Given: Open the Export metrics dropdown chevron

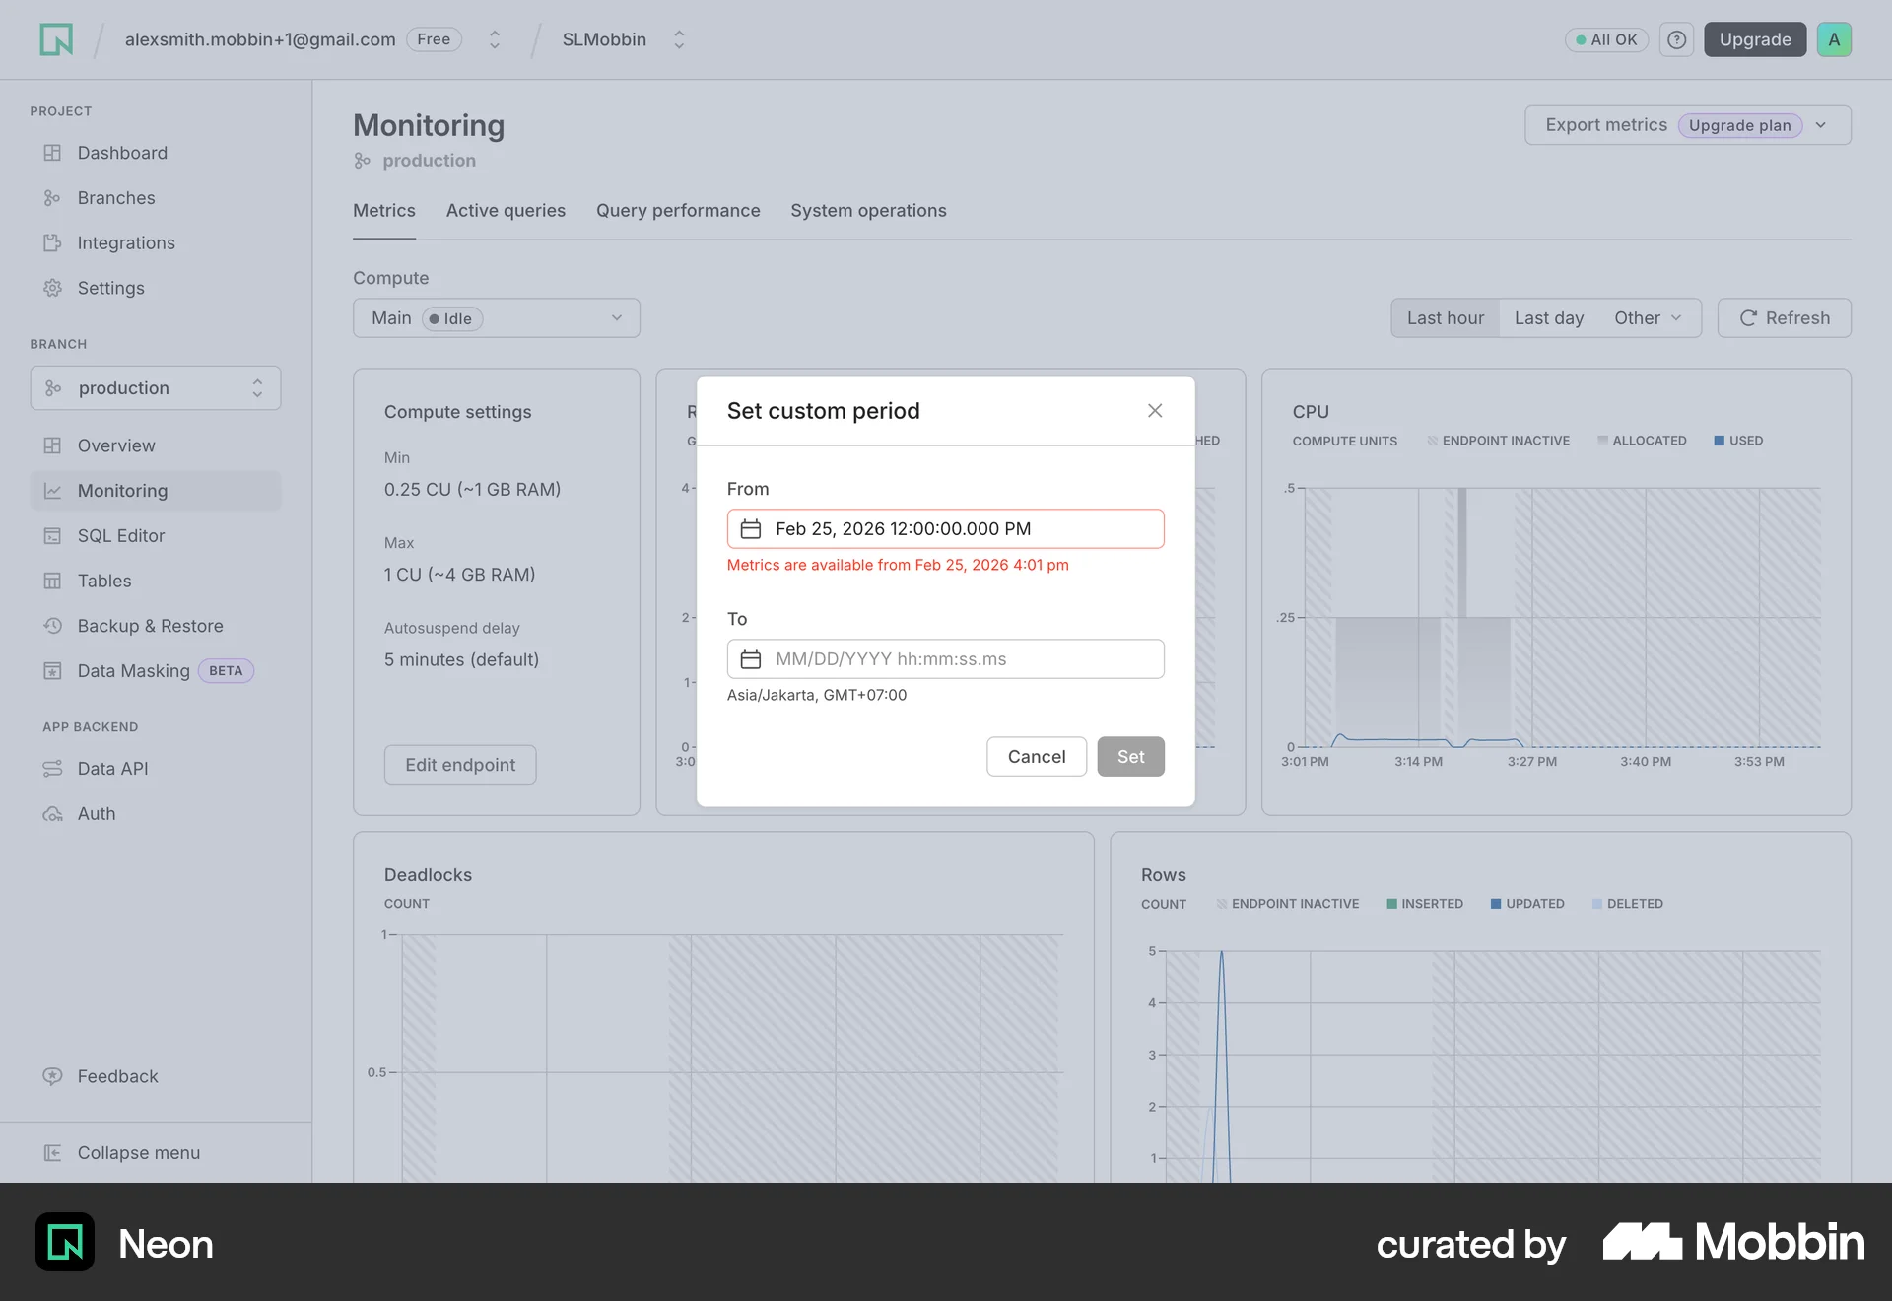Looking at the screenshot, I should (1821, 125).
